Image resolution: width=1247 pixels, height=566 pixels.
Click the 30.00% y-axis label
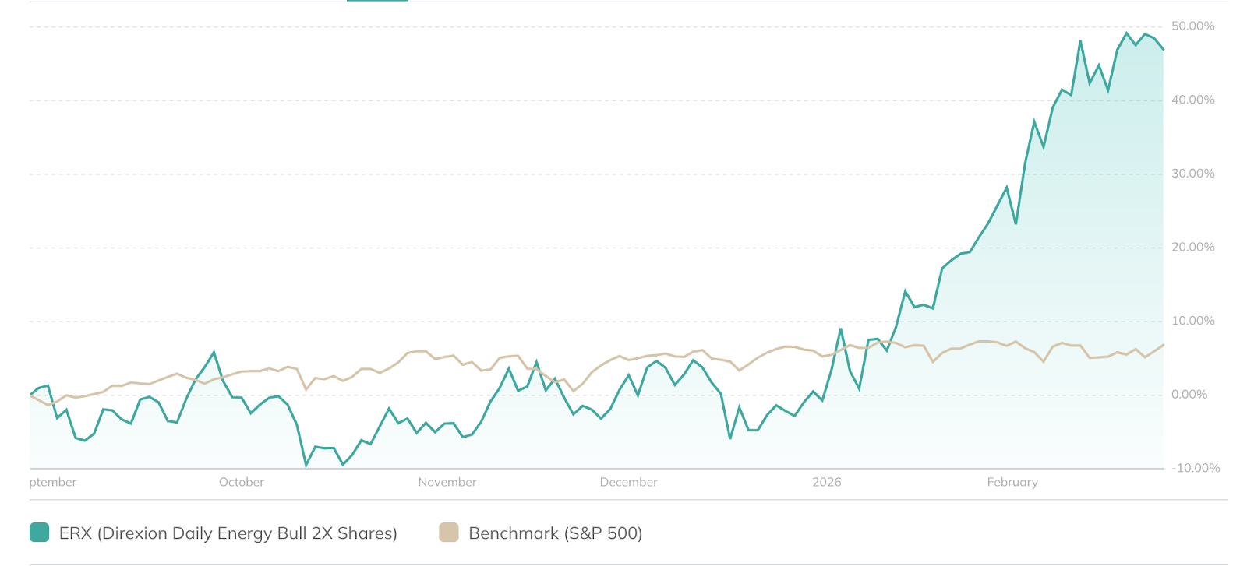[1193, 174]
